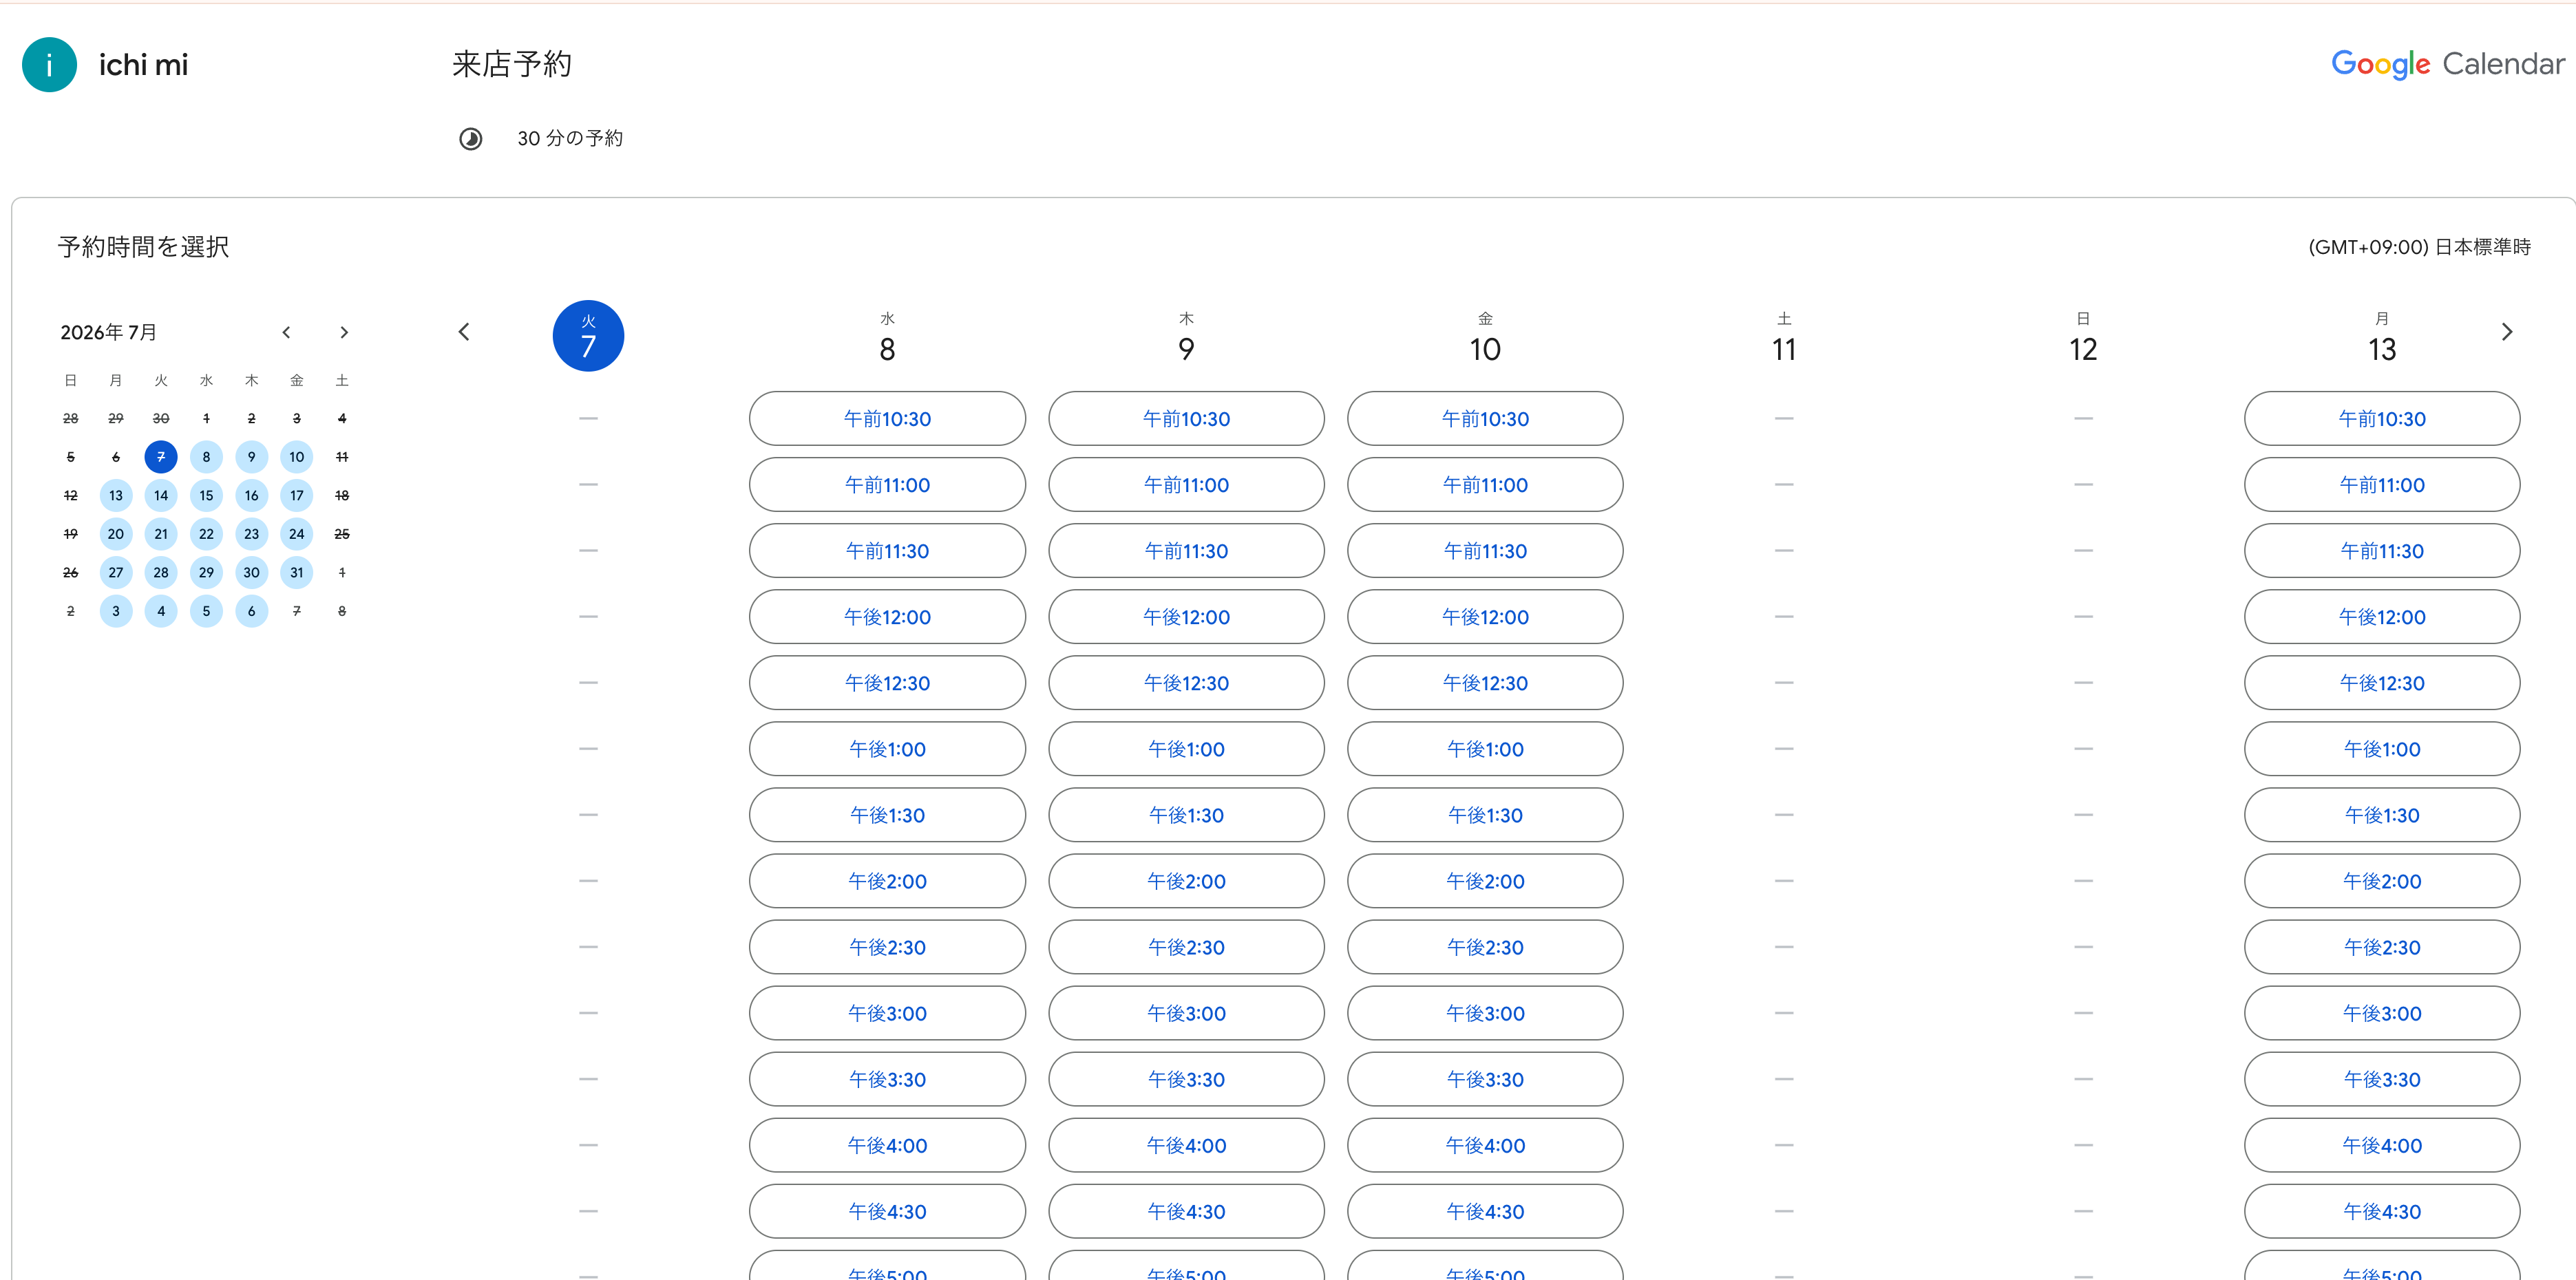
Task: Pick July 24 in mini calendar
Action: coord(297,534)
